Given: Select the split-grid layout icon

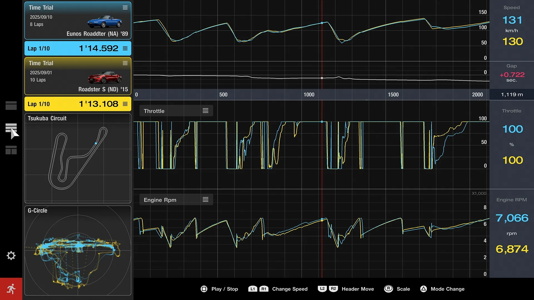Looking at the screenshot, I should click(x=11, y=150).
